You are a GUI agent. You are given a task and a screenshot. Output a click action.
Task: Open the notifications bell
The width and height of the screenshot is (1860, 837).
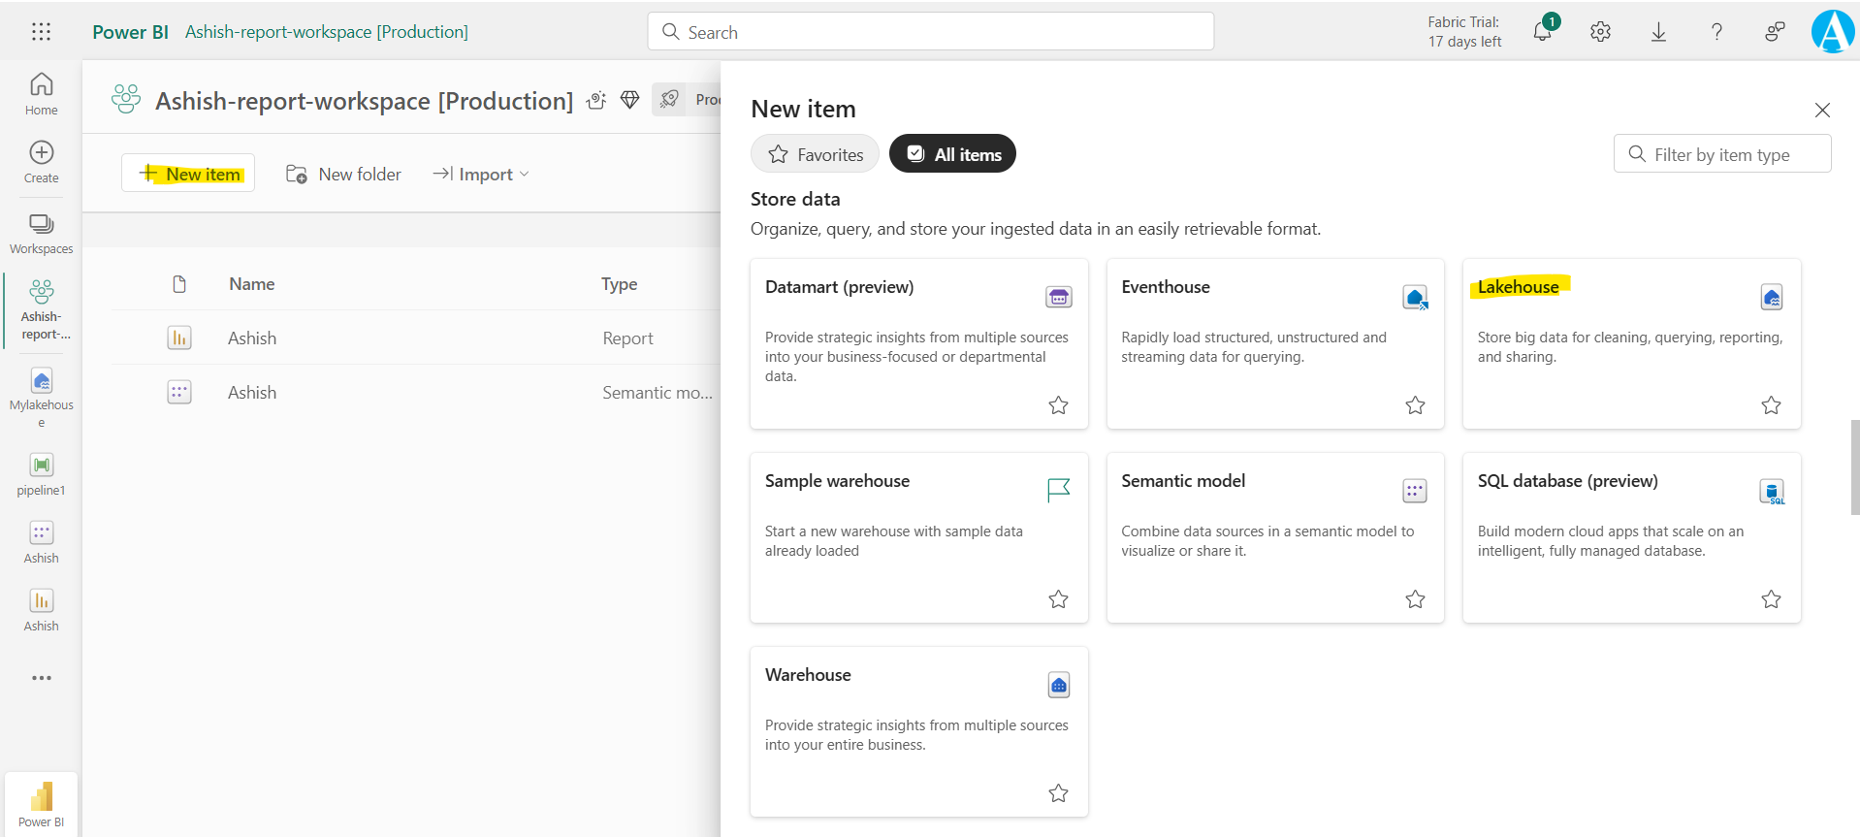[x=1542, y=32]
